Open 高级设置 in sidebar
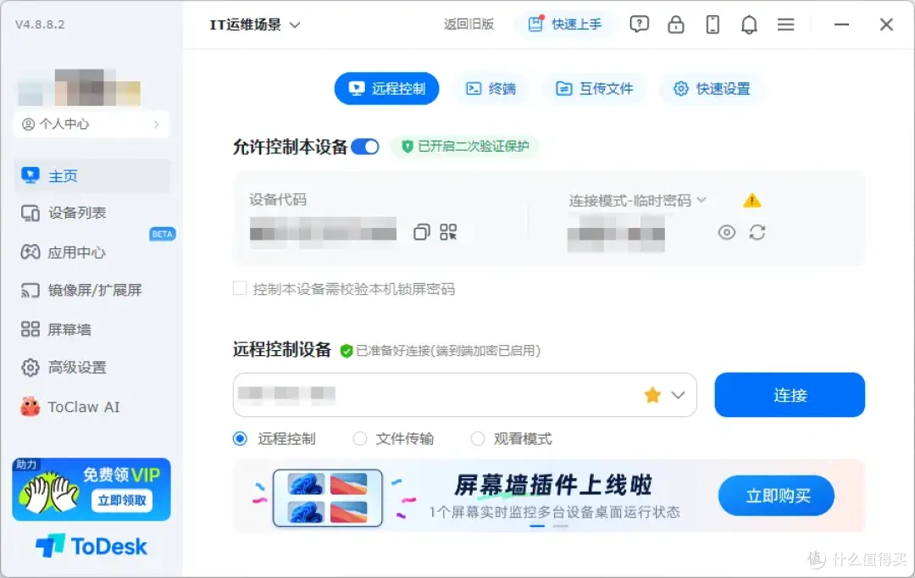Image resolution: width=915 pixels, height=578 pixels. [92, 367]
